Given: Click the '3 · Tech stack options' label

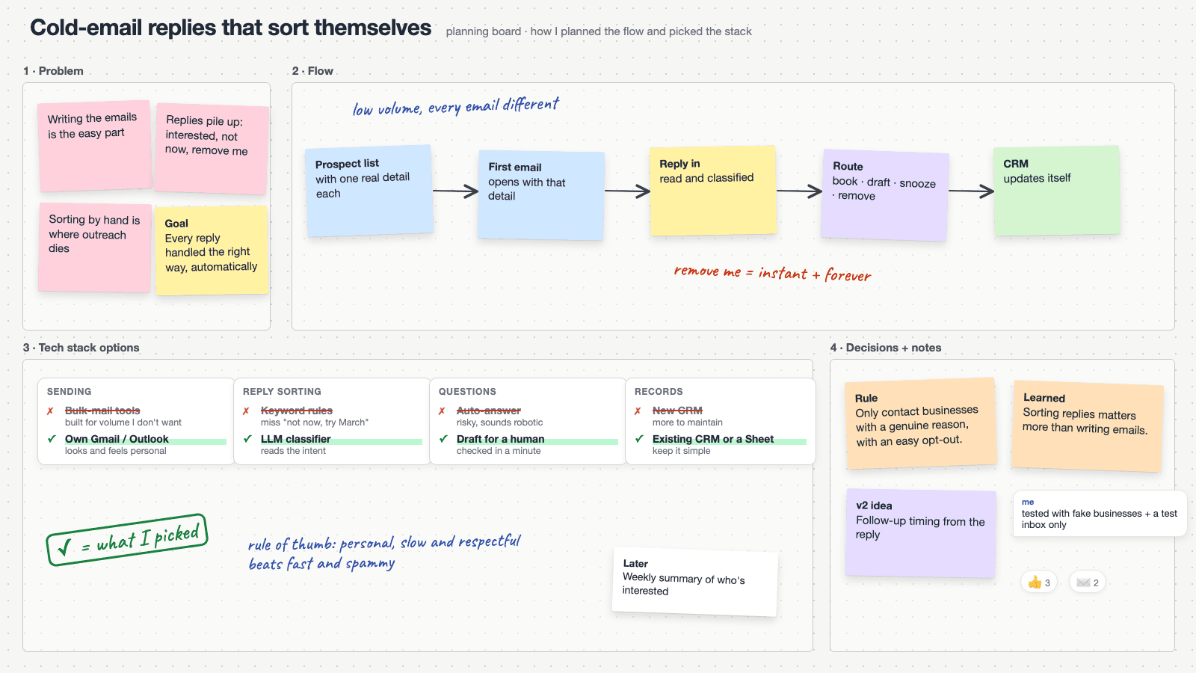Looking at the screenshot, I should [x=81, y=348].
